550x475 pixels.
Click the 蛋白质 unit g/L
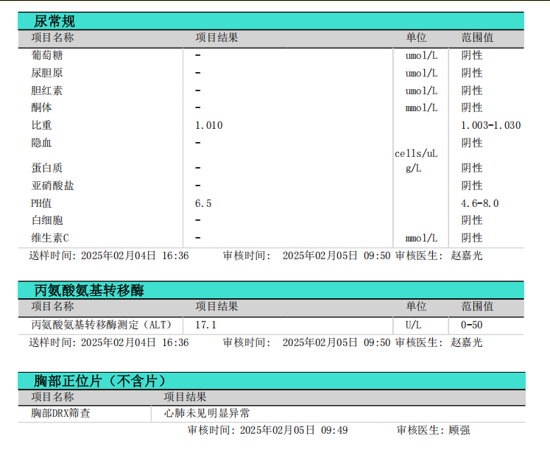(x=413, y=168)
